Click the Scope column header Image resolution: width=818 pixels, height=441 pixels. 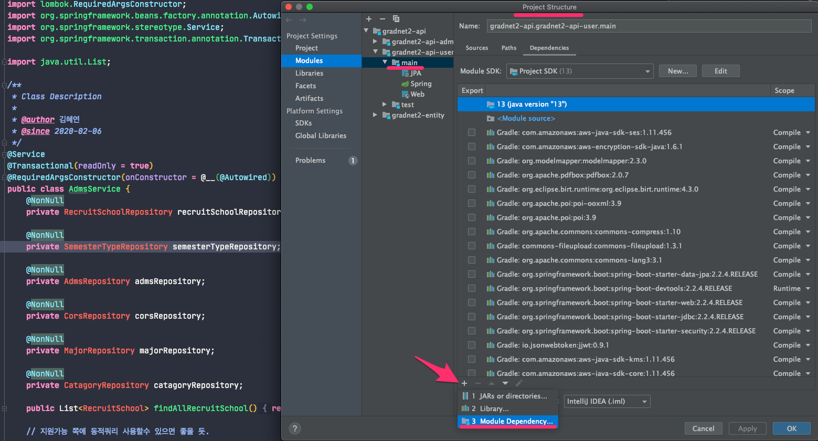792,91
